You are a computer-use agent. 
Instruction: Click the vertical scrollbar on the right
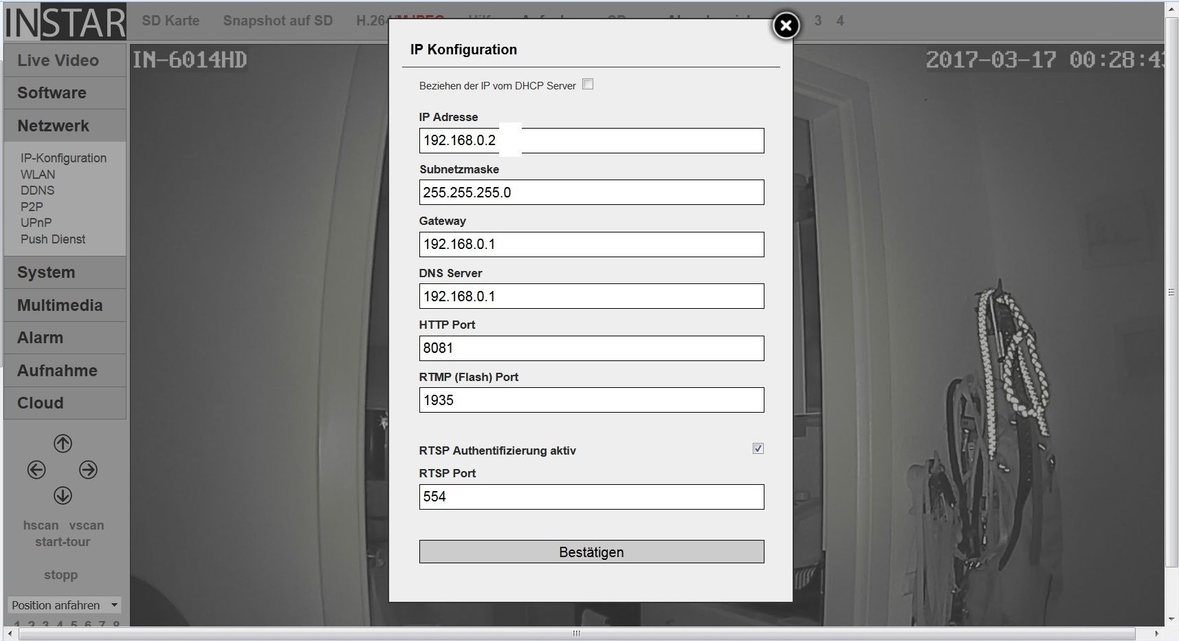point(1171,292)
